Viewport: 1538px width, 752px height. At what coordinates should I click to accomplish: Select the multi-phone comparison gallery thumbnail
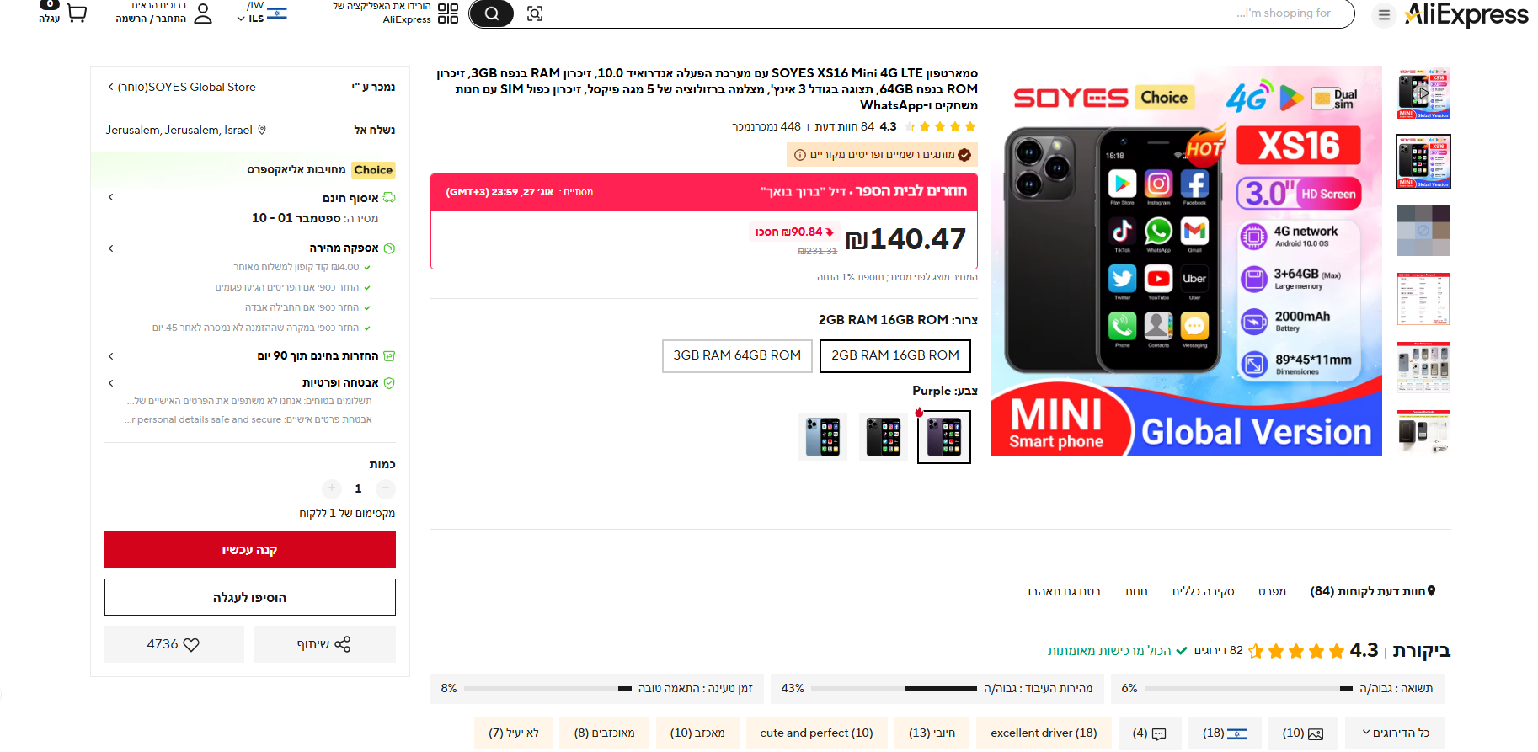1423,368
